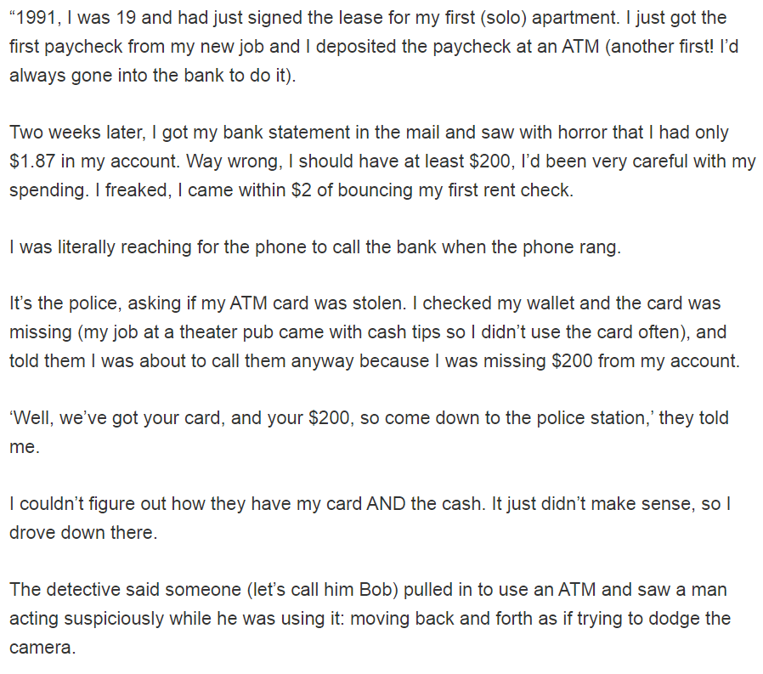This screenshot has width=763, height=674.
Task: Click the phrase "drove down there"
Action: point(82,532)
